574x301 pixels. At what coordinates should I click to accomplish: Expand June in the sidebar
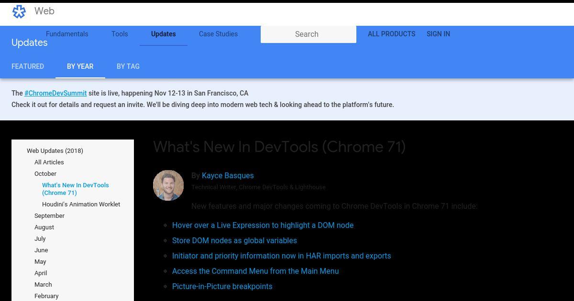click(x=41, y=250)
